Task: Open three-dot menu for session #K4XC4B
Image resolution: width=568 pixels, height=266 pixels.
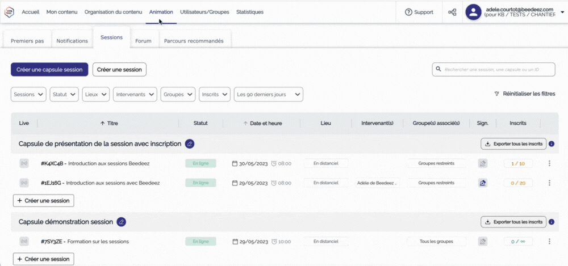Action: (x=549, y=163)
